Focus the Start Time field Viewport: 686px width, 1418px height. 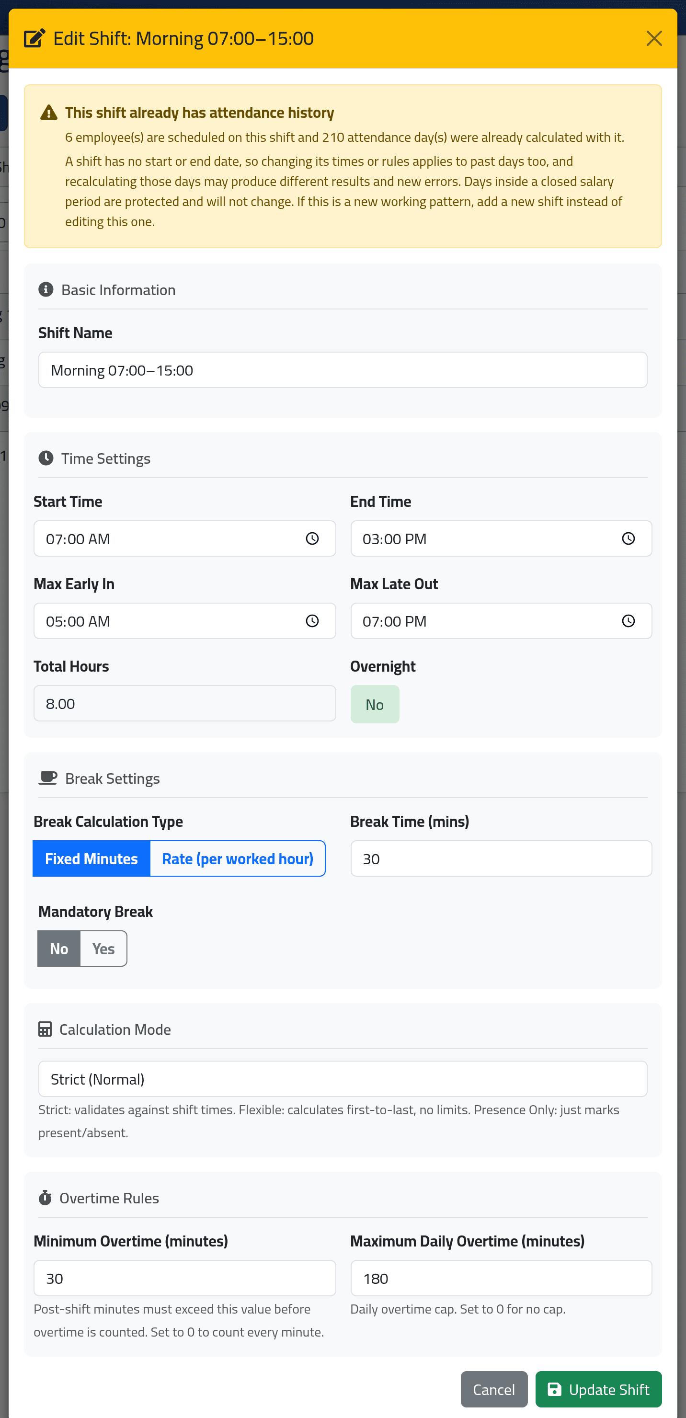[x=184, y=538]
